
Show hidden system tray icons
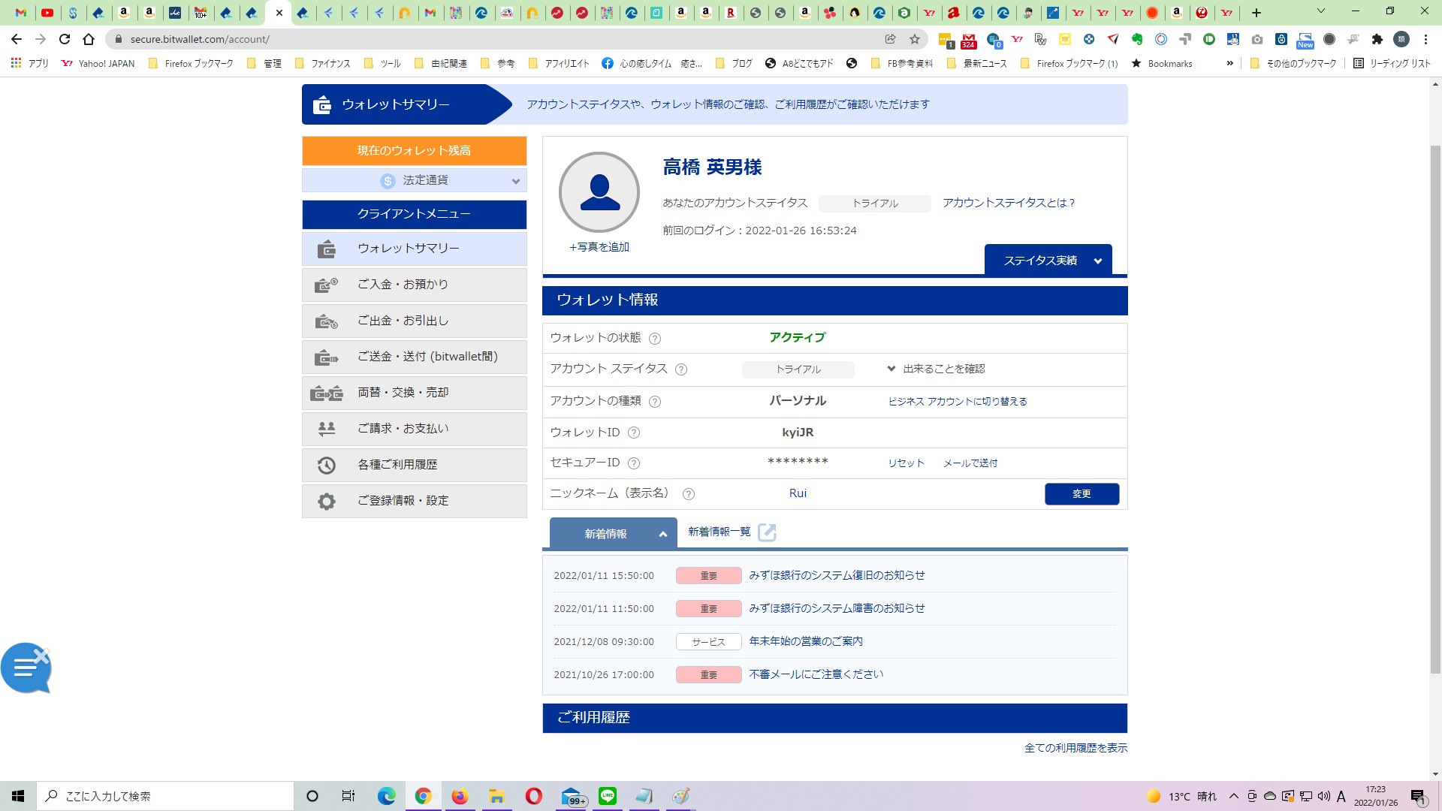pos(1233,796)
